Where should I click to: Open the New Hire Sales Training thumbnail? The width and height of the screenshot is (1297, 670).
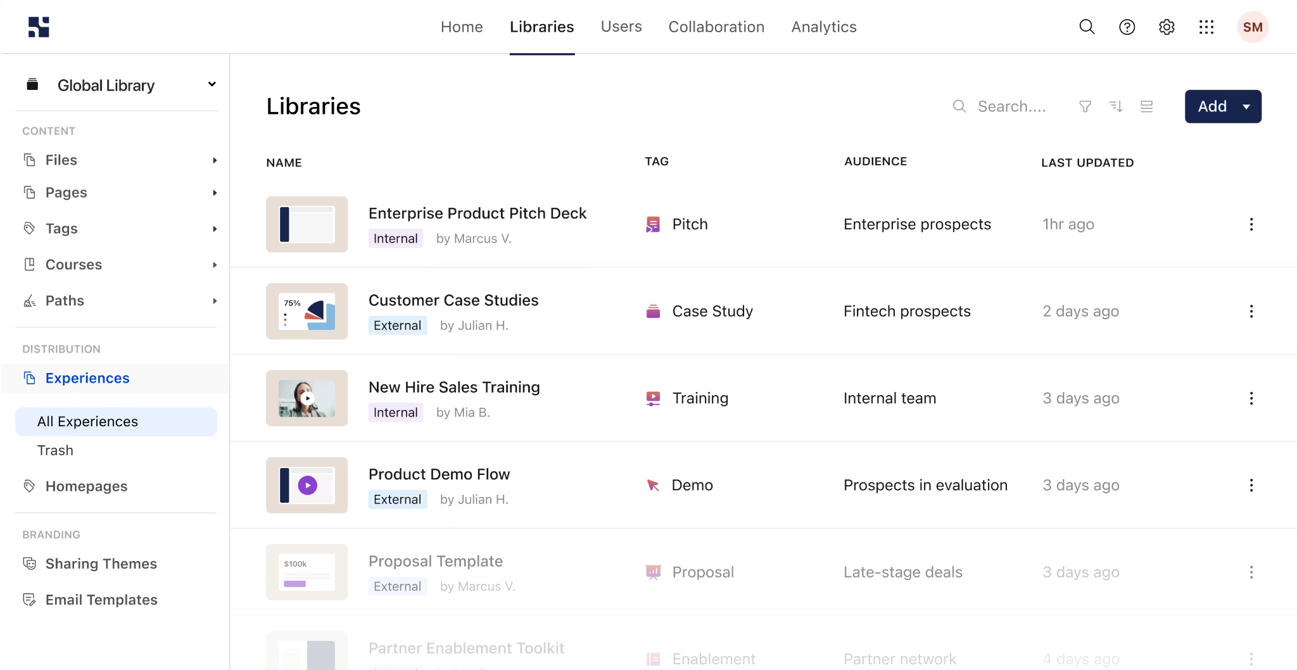307,398
